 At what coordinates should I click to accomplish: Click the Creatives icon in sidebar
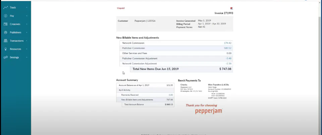coord(6,24)
